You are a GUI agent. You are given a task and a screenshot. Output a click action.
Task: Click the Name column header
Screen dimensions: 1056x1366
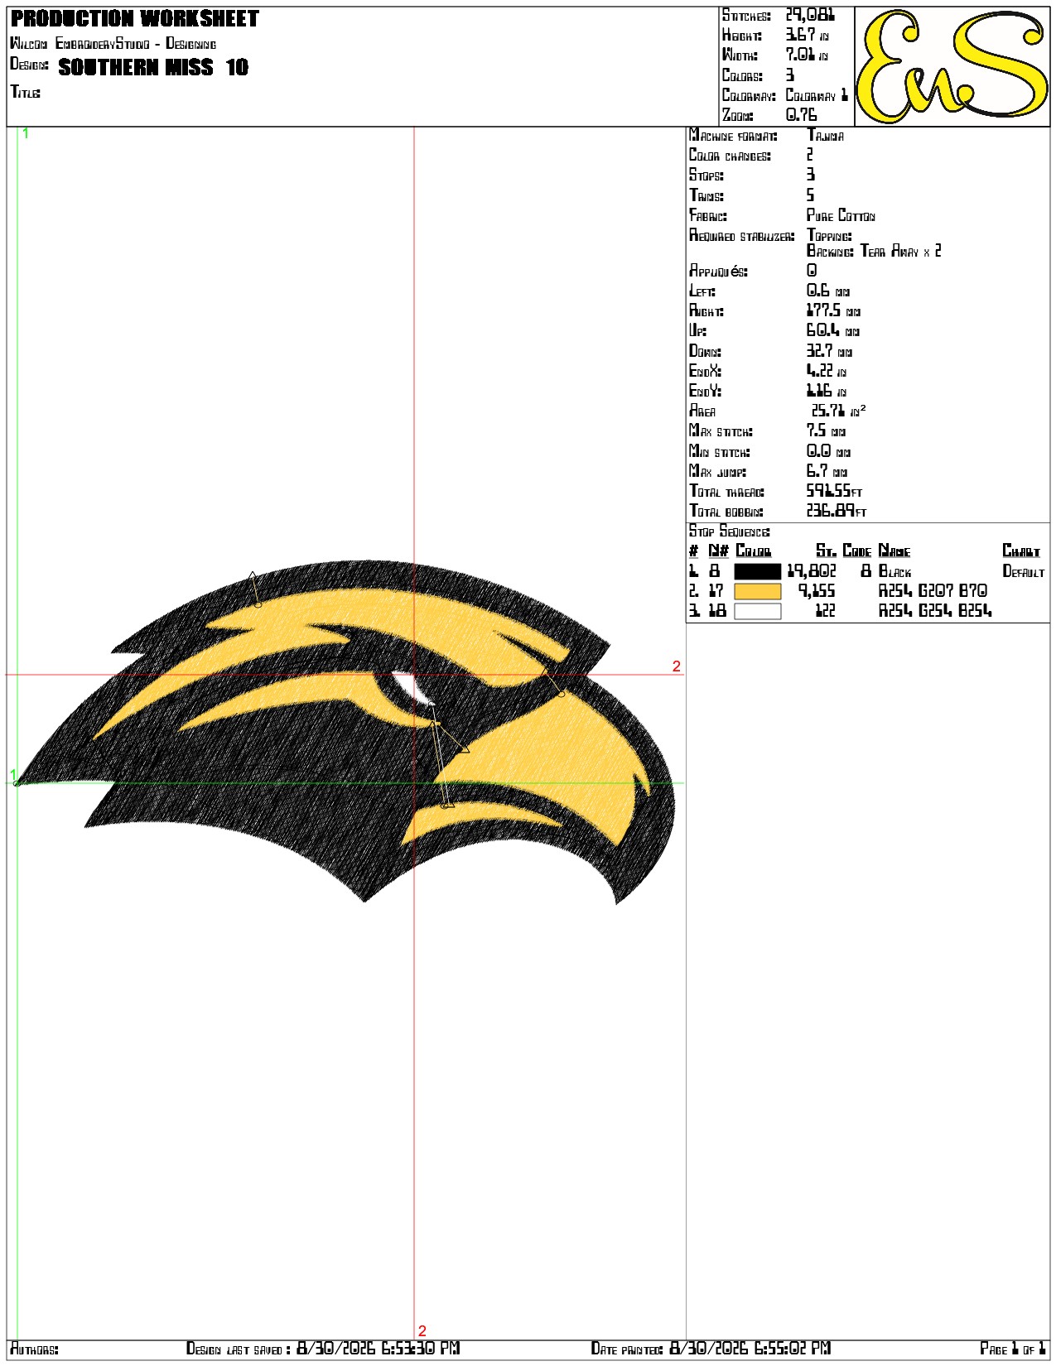894,551
